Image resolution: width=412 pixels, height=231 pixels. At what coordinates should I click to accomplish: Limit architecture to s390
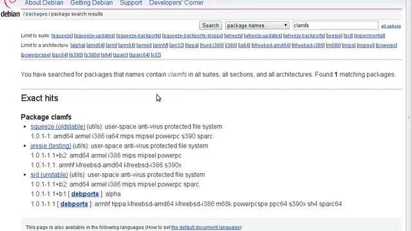point(76,55)
